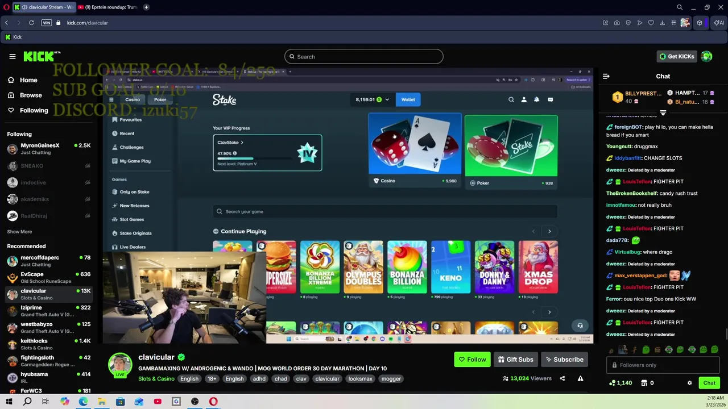The image size is (728, 409).
Task: Reload the page in Opera
Action: [31, 23]
